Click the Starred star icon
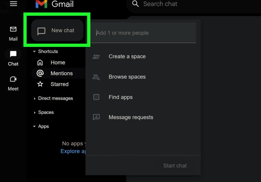This screenshot has height=182, width=261. pyautogui.click(x=40, y=84)
